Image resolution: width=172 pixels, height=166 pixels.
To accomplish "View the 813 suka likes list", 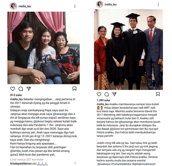I will pyautogui.click(x=16, y=95).
